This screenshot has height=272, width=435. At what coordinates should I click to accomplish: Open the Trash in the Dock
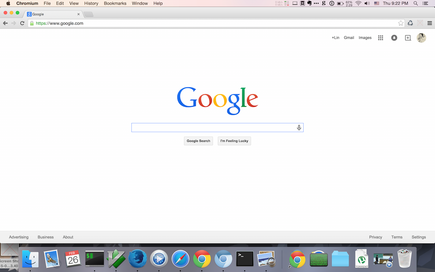pos(404,259)
